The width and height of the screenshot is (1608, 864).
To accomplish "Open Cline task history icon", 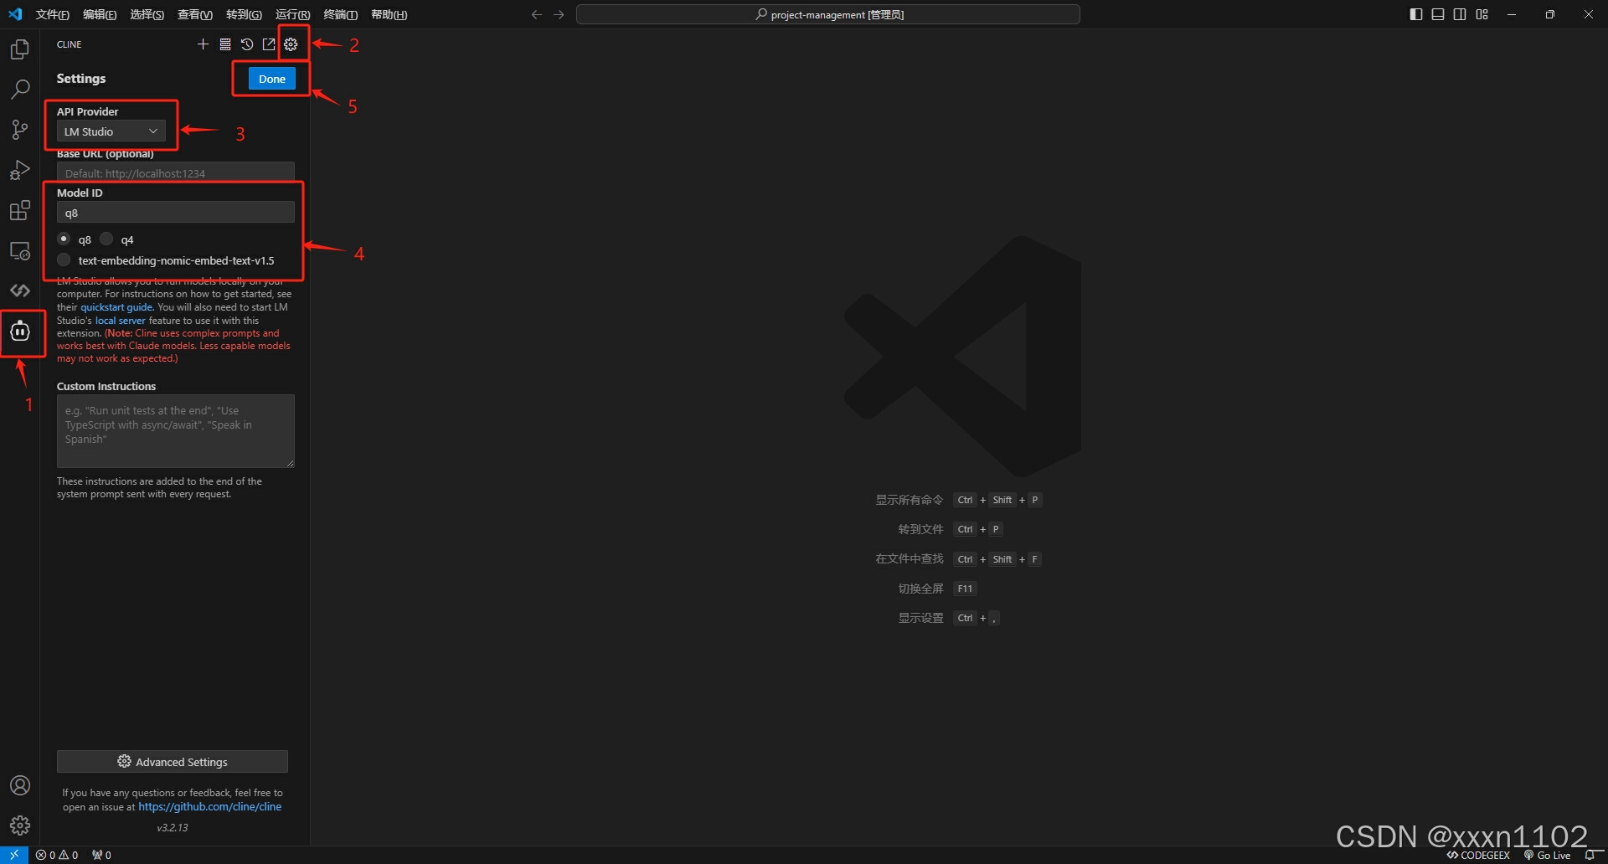I will tap(247, 44).
